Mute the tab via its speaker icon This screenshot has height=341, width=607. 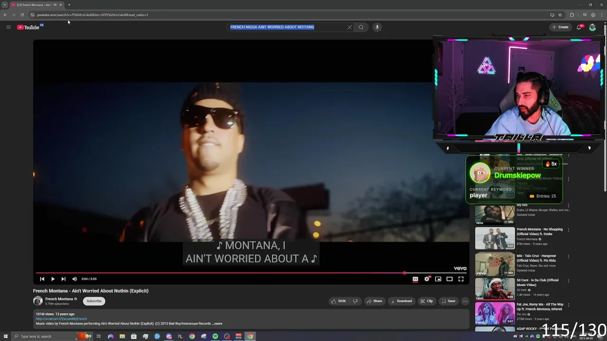click(55, 5)
